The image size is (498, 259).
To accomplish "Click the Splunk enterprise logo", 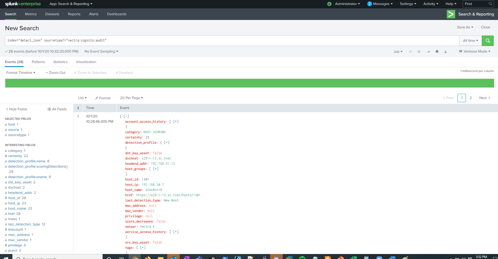I will pyautogui.click(x=23, y=4).
